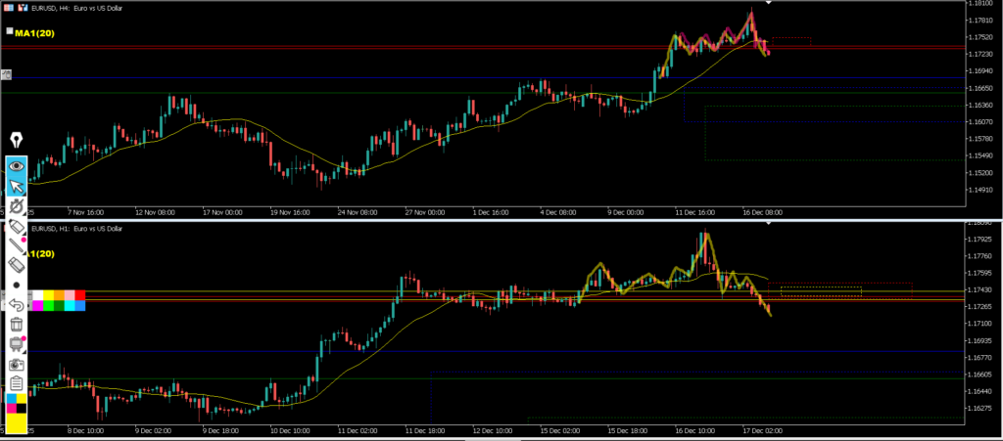Viewport: 1003px width, 441px height.
Task: Click the trash bin to clear drawings
Action: pyautogui.click(x=16, y=325)
